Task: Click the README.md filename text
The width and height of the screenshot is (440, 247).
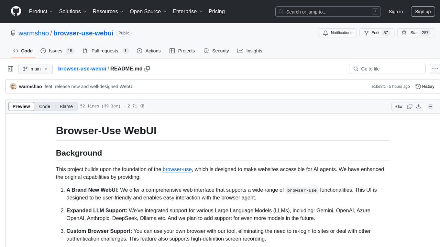Action: (x=126, y=69)
